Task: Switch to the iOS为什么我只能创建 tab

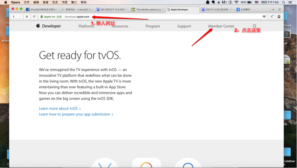Action: click(218, 10)
